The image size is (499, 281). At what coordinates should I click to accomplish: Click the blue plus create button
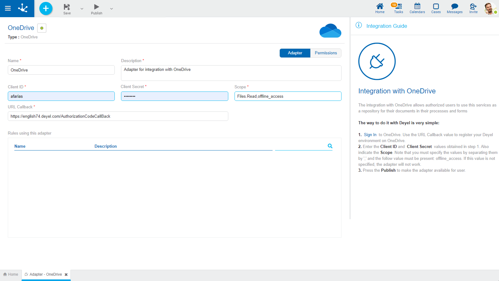click(x=46, y=8)
